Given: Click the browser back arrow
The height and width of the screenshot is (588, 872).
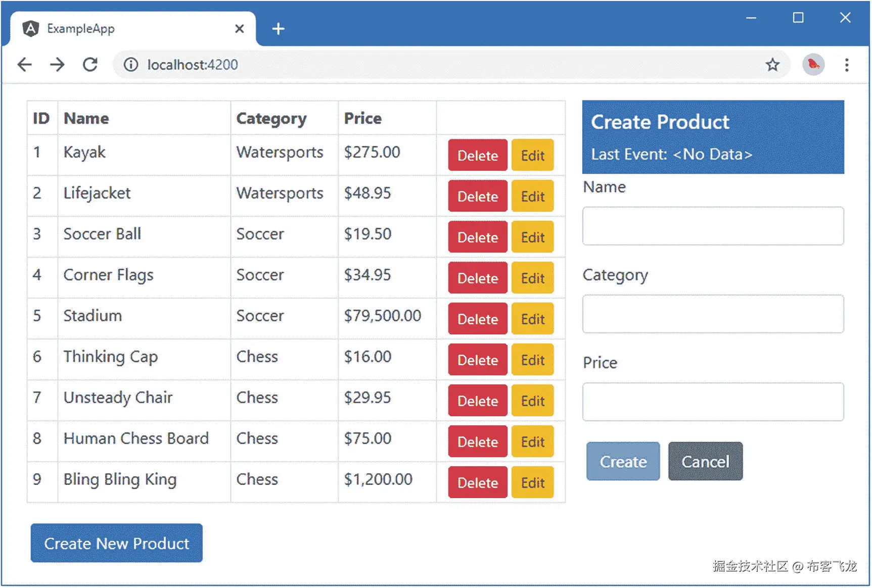Looking at the screenshot, I should coord(24,65).
